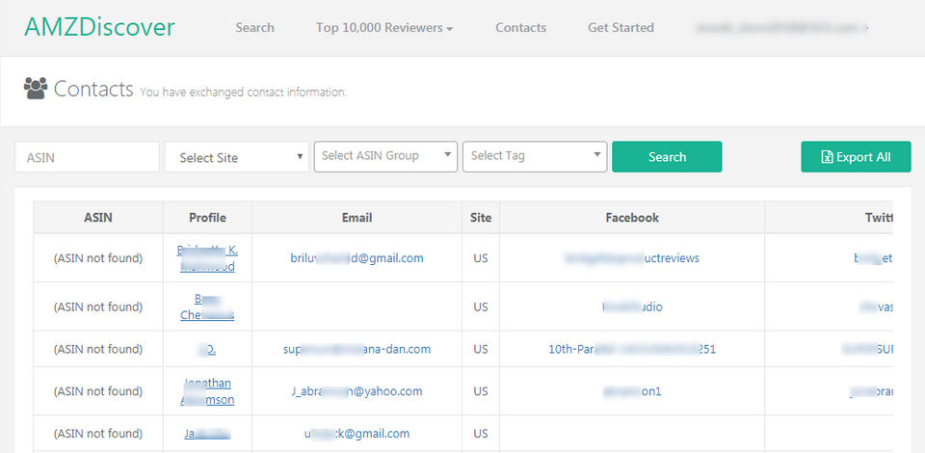Open Jonathan profile link
Image resolution: width=925 pixels, height=453 pixels.
[x=208, y=391]
